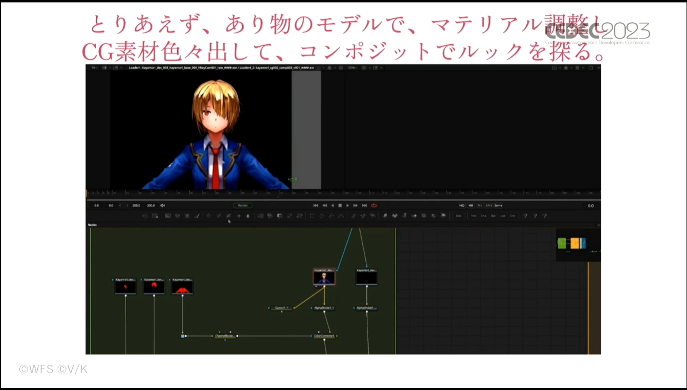This screenshot has width=687, height=390.
Task: Add a Resize node from the toolbar
Action: tap(290, 216)
